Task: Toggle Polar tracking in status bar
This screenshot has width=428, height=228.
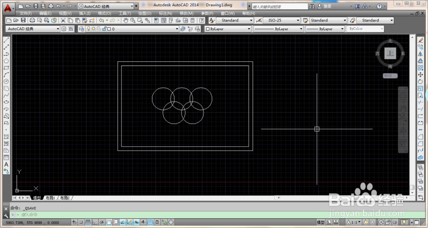Action: pyautogui.click(x=102, y=222)
